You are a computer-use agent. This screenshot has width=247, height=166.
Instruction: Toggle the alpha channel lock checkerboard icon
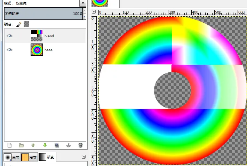[x=26, y=24]
